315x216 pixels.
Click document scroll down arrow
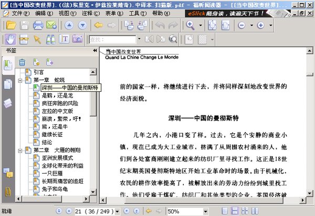[310, 193]
